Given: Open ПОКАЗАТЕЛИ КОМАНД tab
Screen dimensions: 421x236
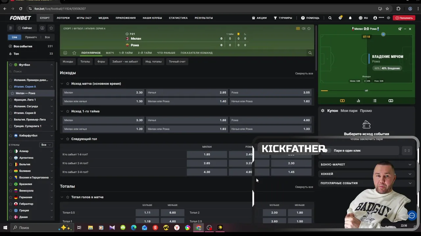Looking at the screenshot, I should (x=196, y=53).
